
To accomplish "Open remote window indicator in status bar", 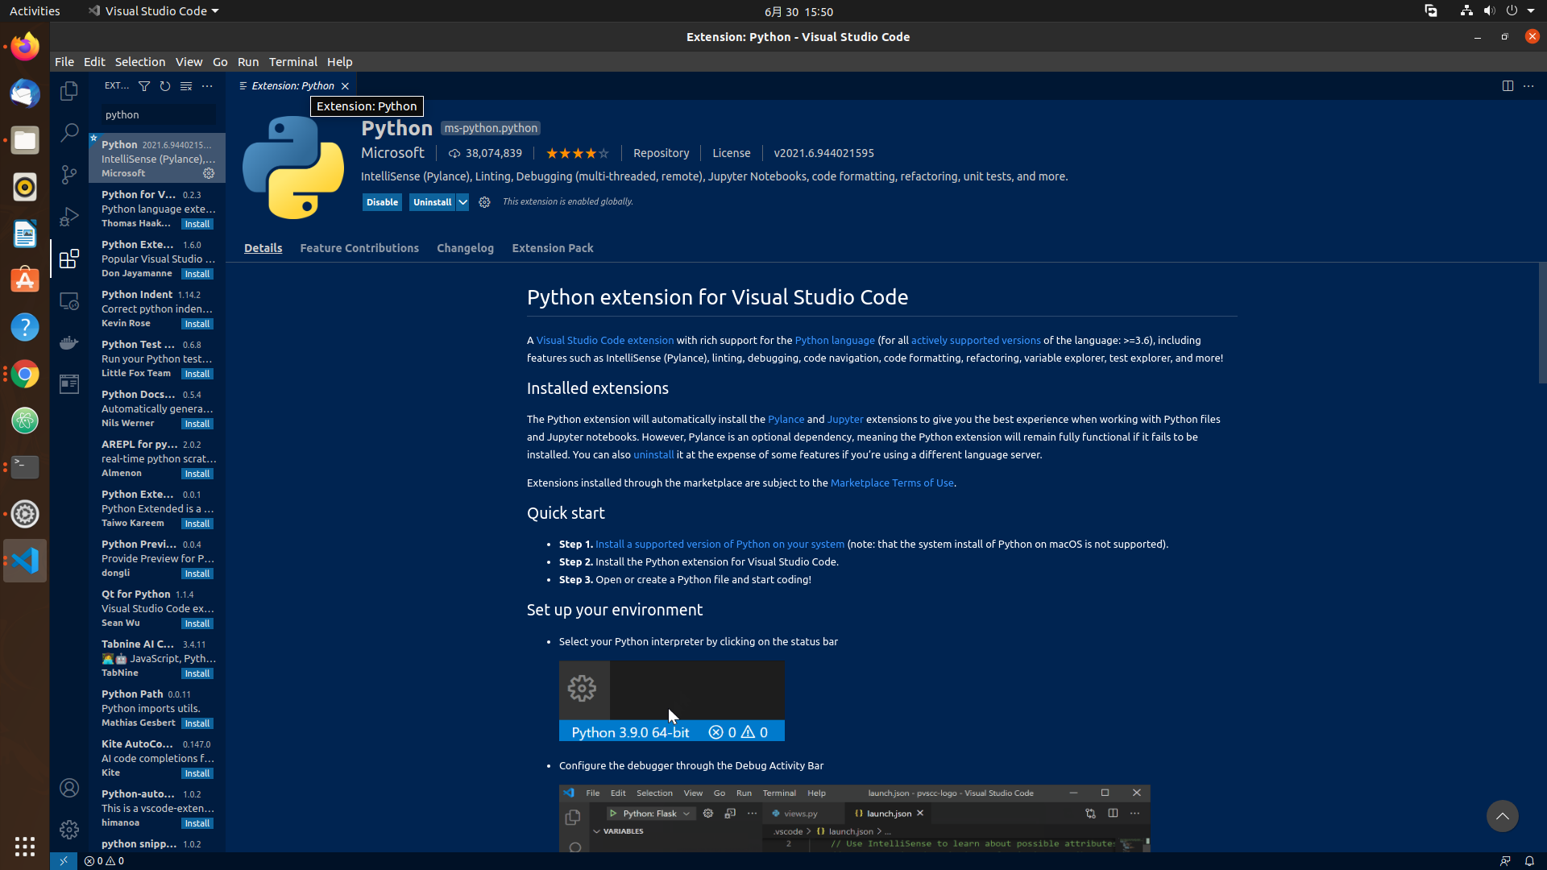I will coord(64,861).
